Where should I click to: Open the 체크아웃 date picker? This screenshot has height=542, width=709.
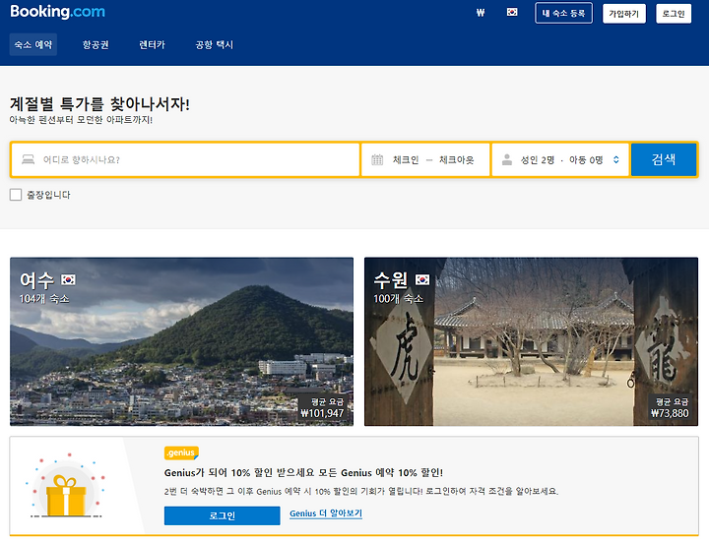coord(456,160)
